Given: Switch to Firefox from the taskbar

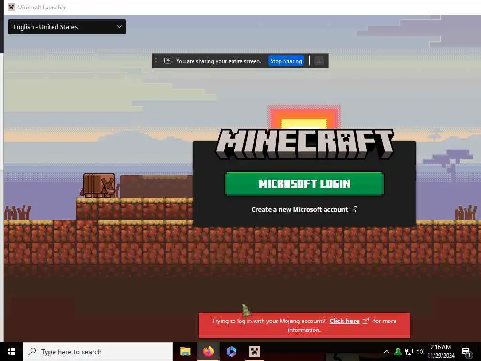Looking at the screenshot, I should [x=208, y=352].
